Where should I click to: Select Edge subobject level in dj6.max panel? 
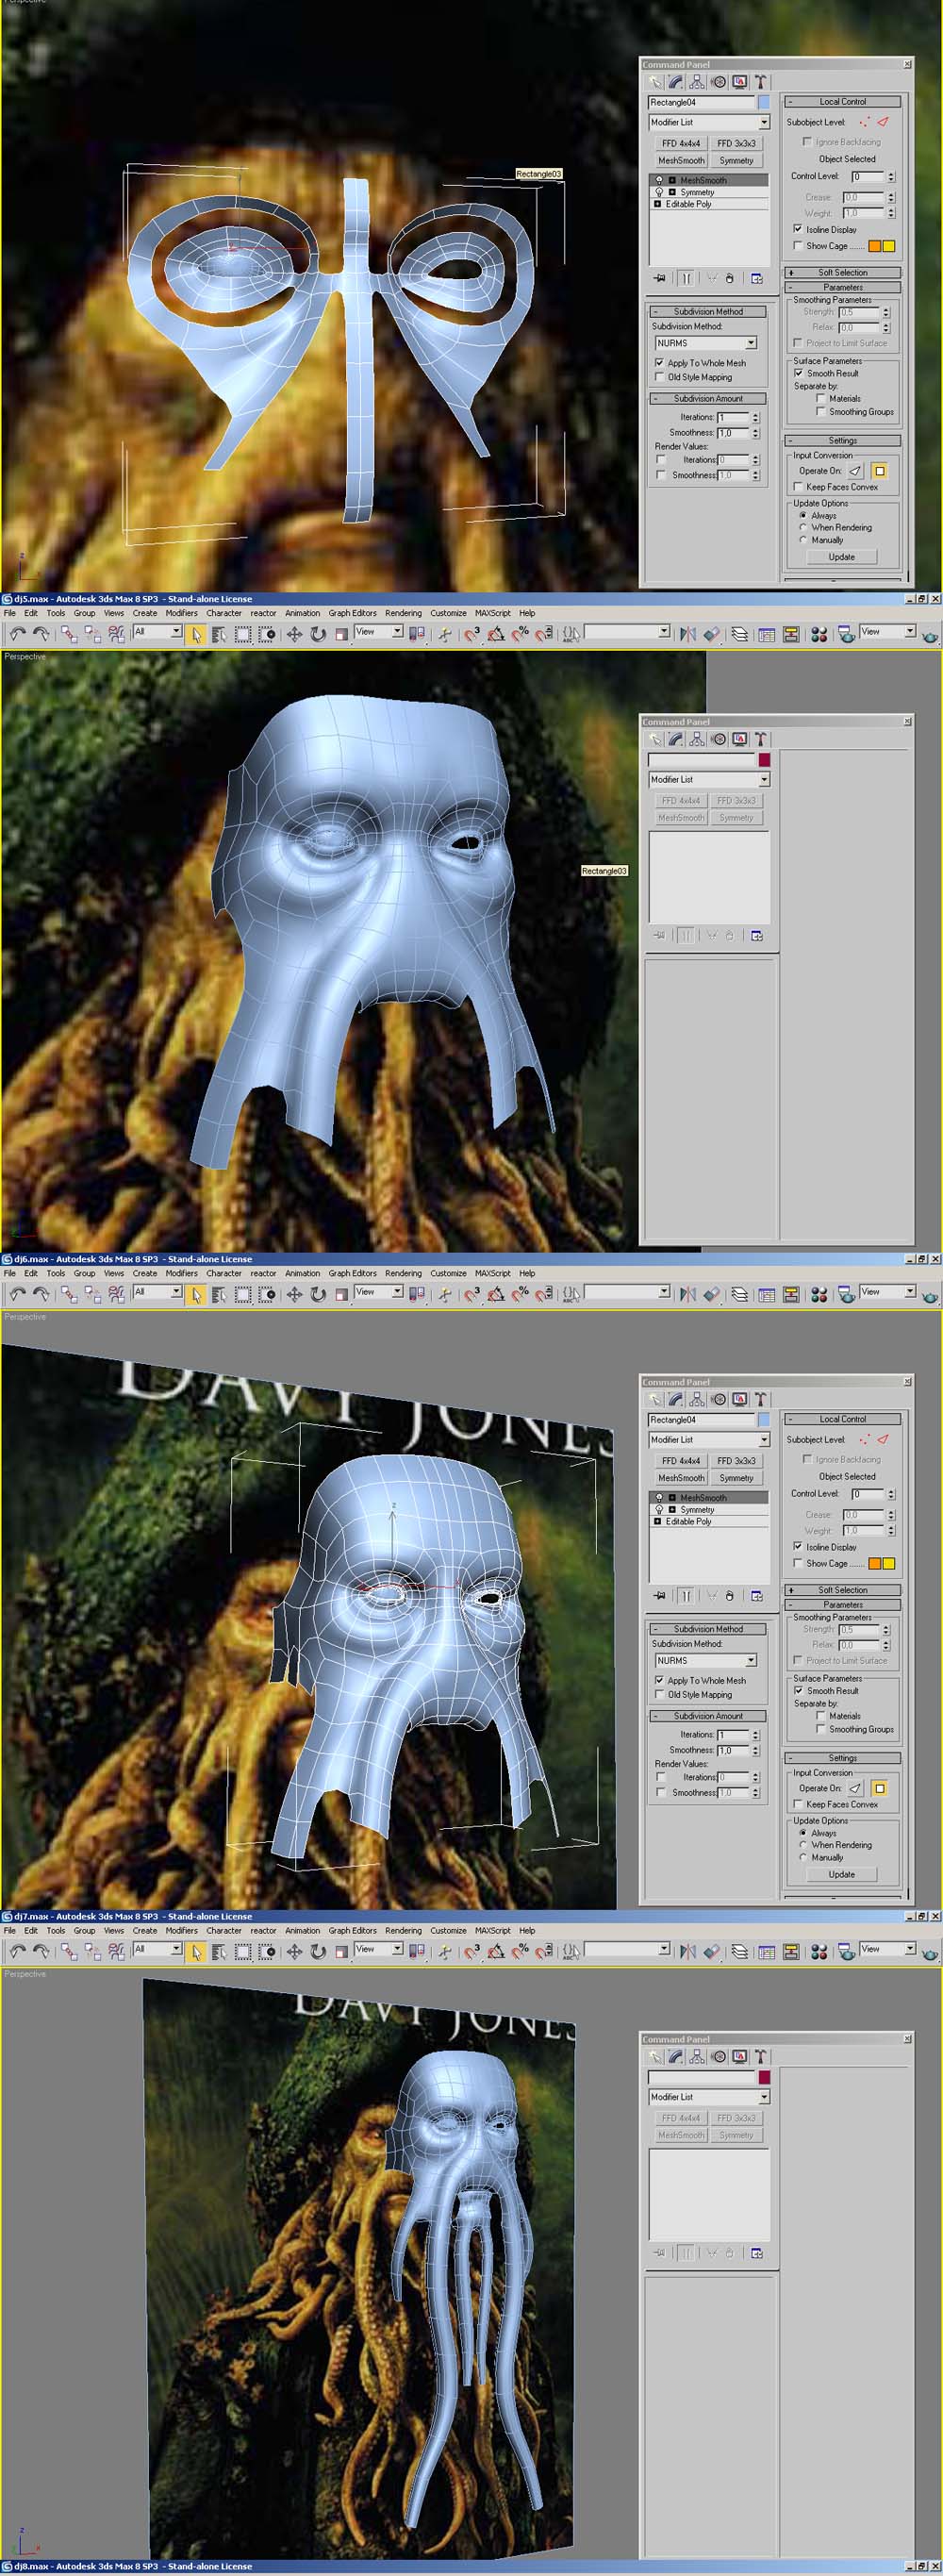[883, 1439]
